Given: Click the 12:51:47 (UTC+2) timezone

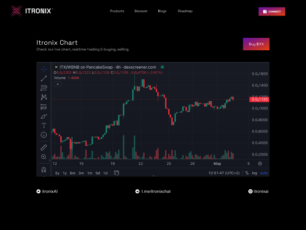Looking at the screenshot, I should coord(224,173).
